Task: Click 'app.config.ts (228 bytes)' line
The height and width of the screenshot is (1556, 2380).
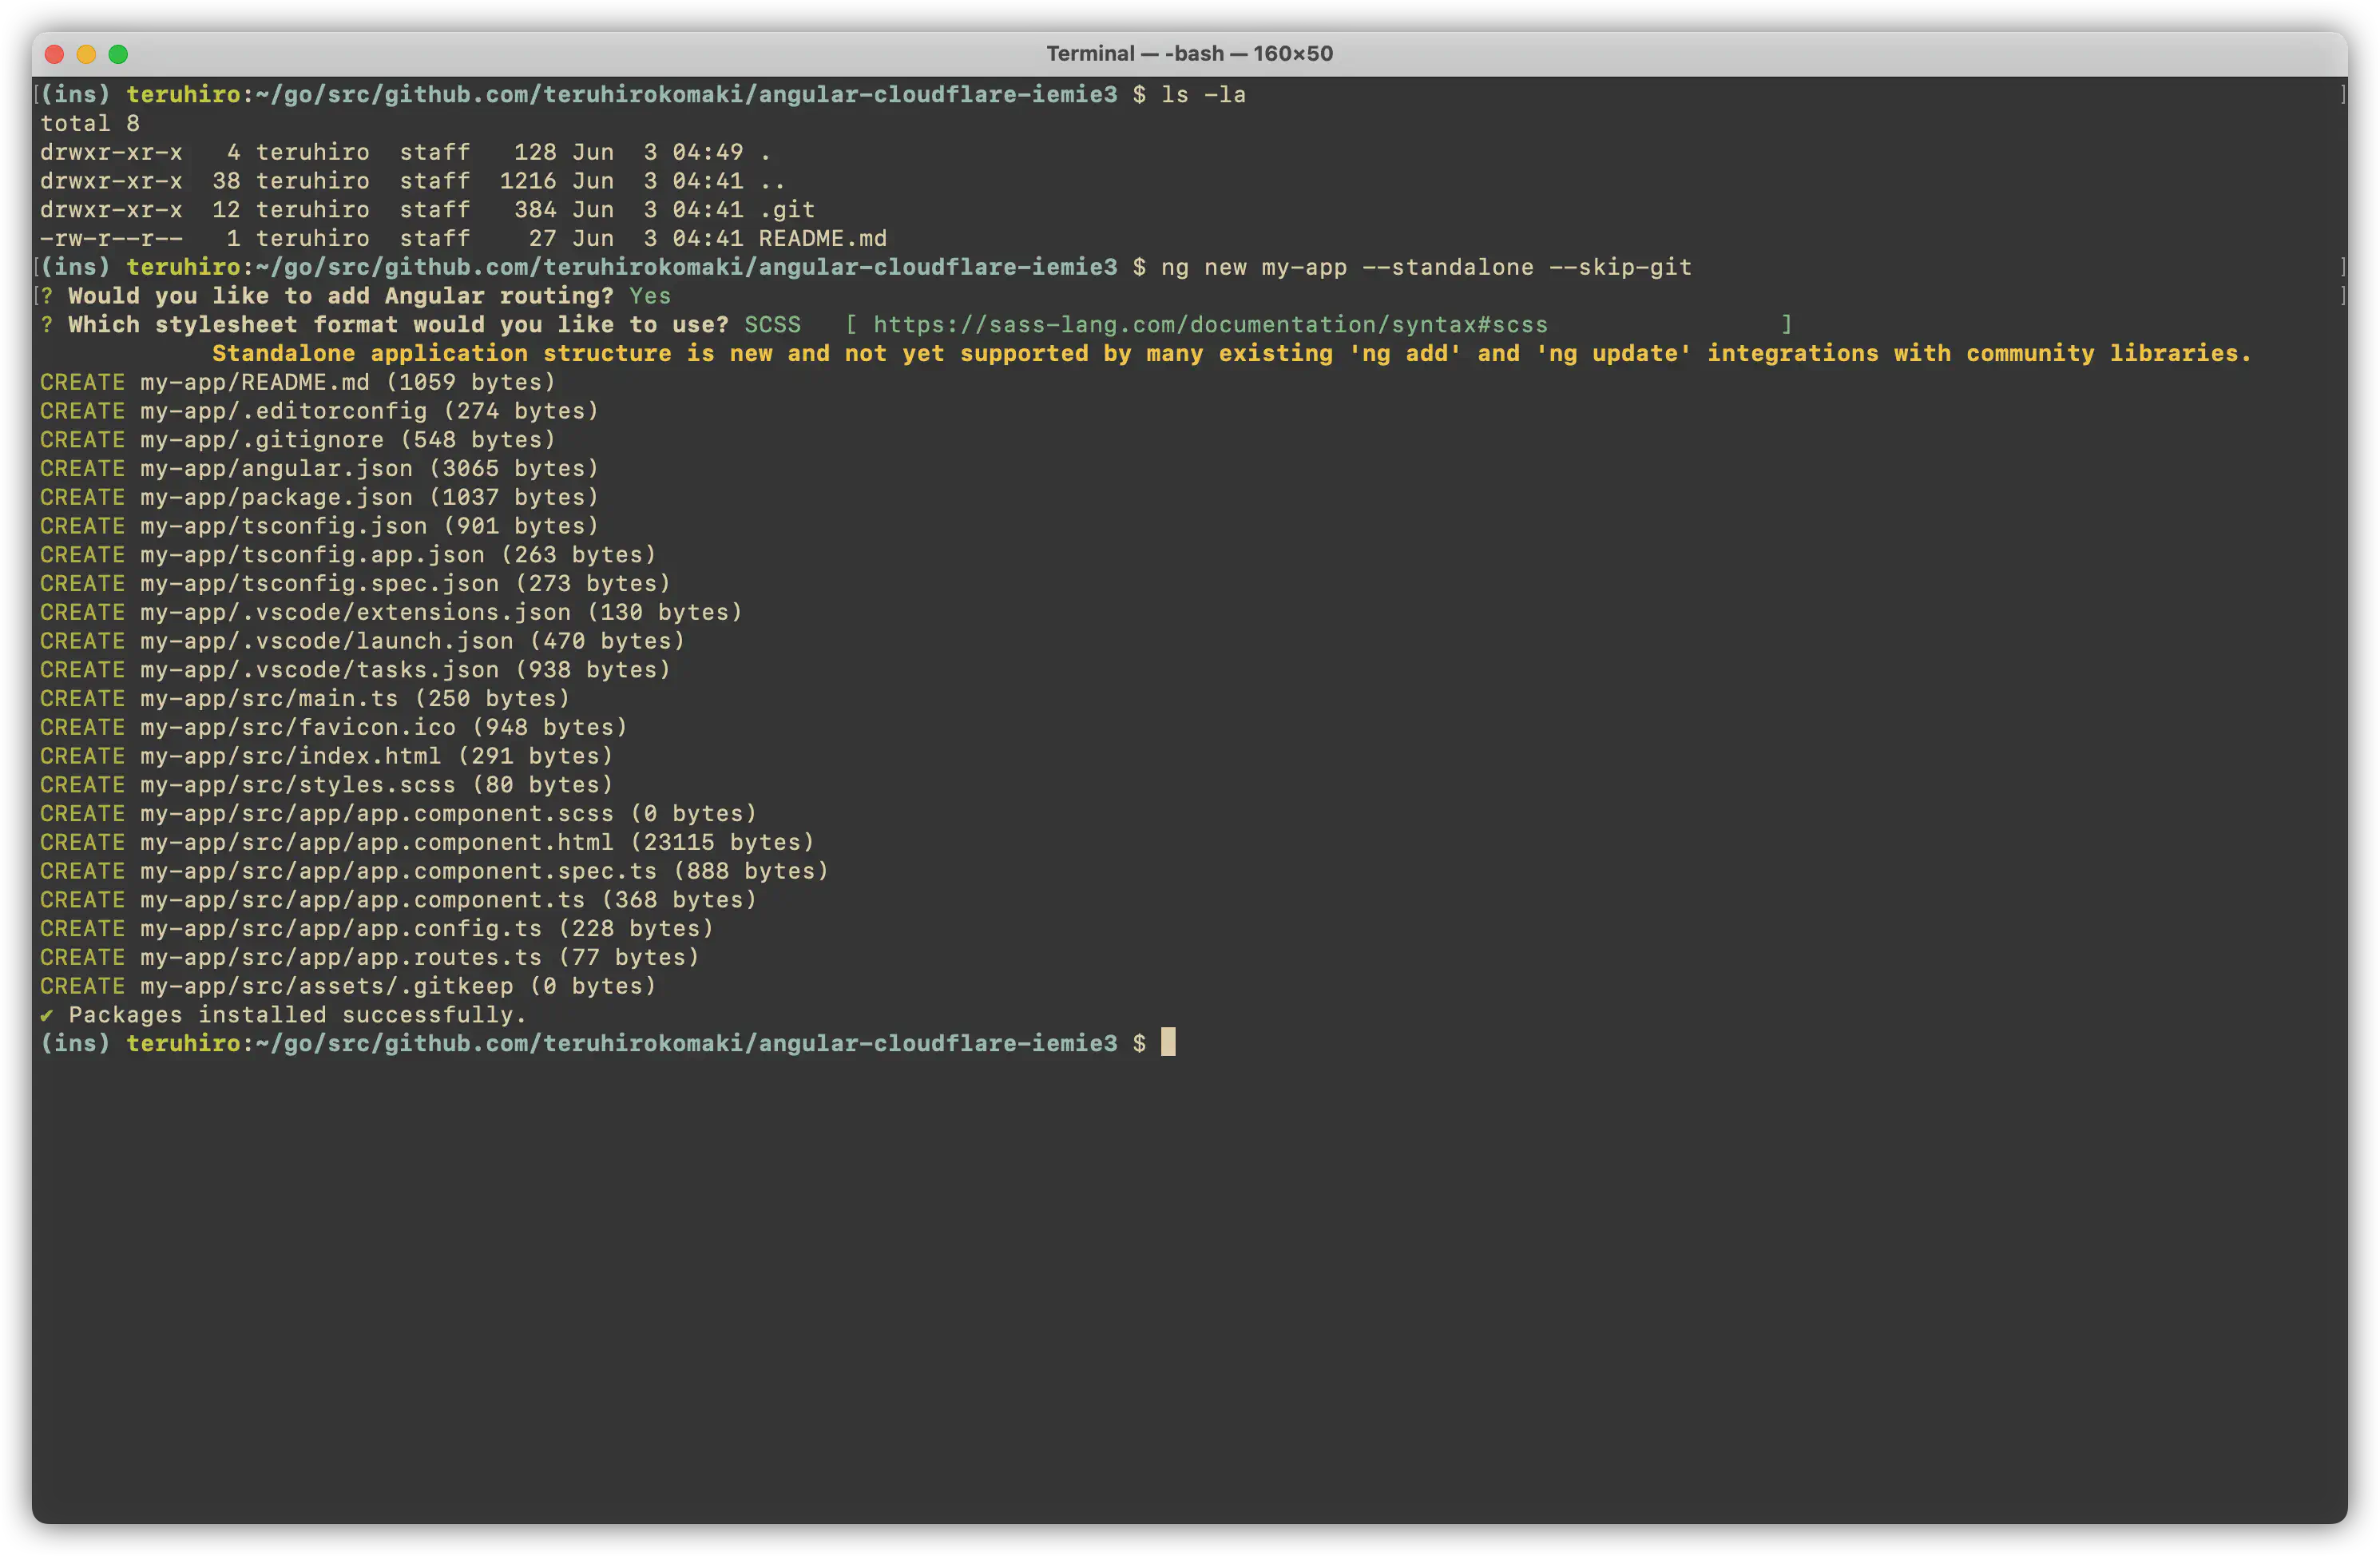Action: (x=377, y=929)
